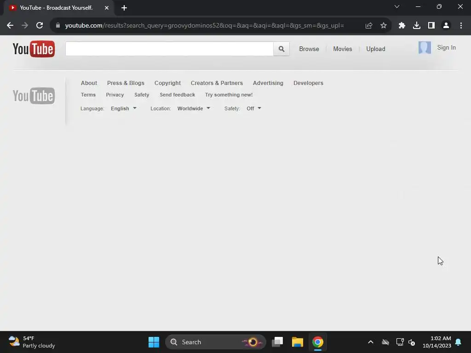This screenshot has width=471, height=353.
Task: Share this page using the share icon
Action: click(x=369, y=26)
